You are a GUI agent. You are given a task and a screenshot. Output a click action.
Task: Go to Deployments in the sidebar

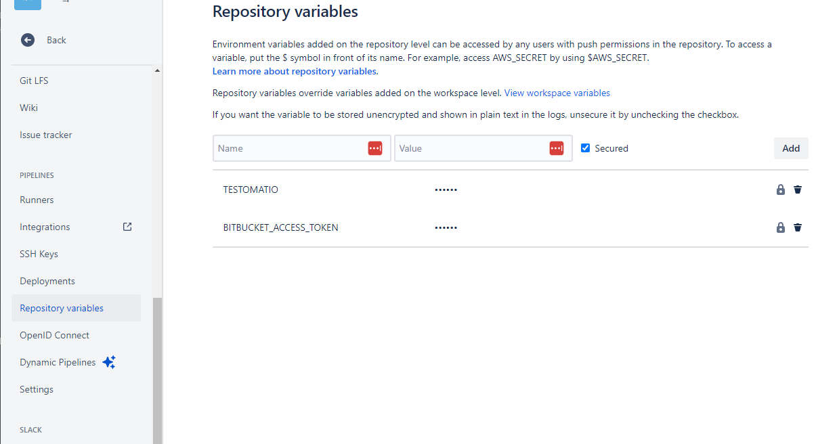[x=47, y=281]
